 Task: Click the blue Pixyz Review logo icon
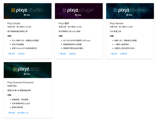115,10
